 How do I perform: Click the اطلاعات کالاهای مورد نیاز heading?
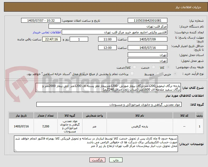click(x=185, y=96)
